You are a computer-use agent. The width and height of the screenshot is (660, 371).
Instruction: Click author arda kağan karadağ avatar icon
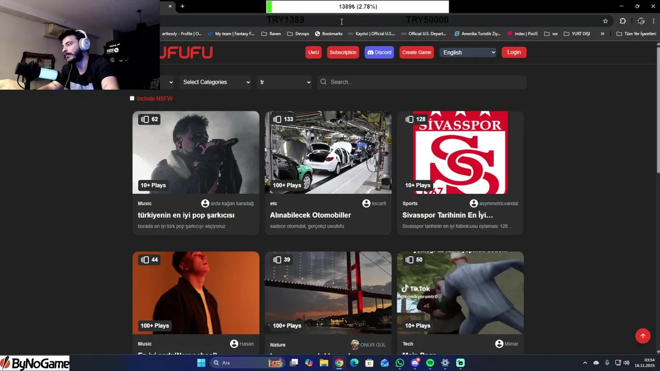[205, 204]
